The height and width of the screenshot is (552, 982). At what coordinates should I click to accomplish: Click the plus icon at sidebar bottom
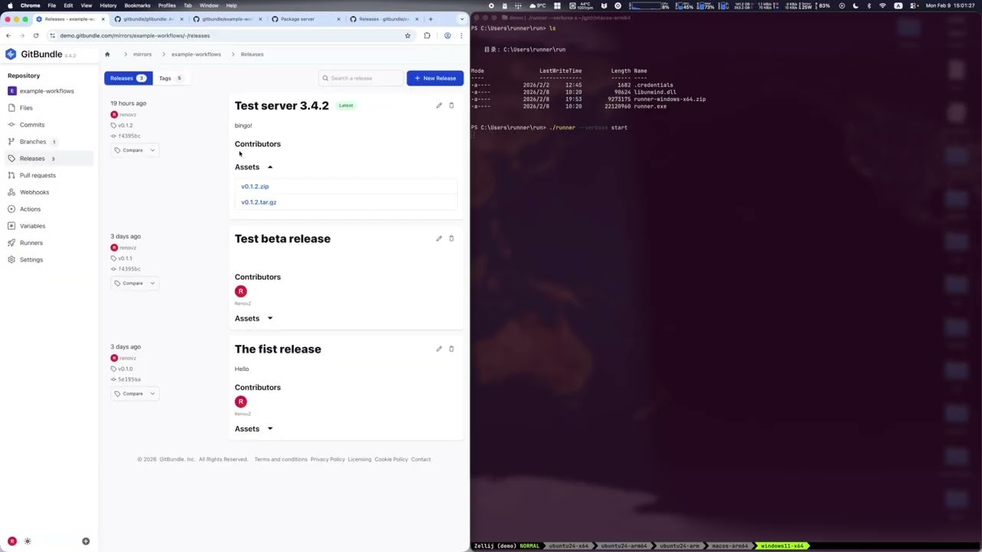pyautogui.click(x=86, y=541)
